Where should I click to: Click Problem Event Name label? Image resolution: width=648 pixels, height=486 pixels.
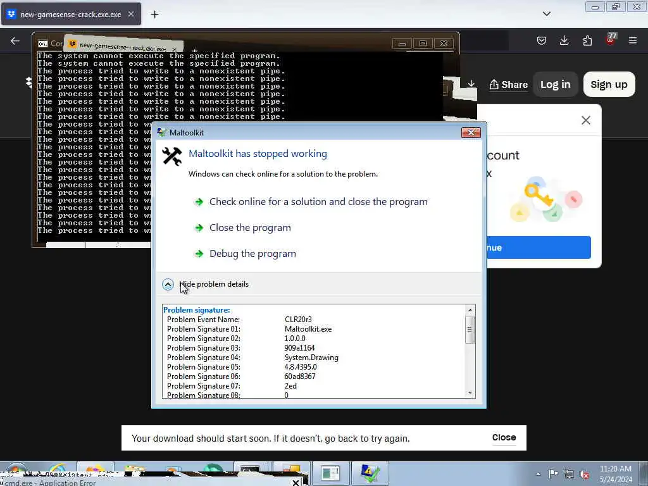203,320
